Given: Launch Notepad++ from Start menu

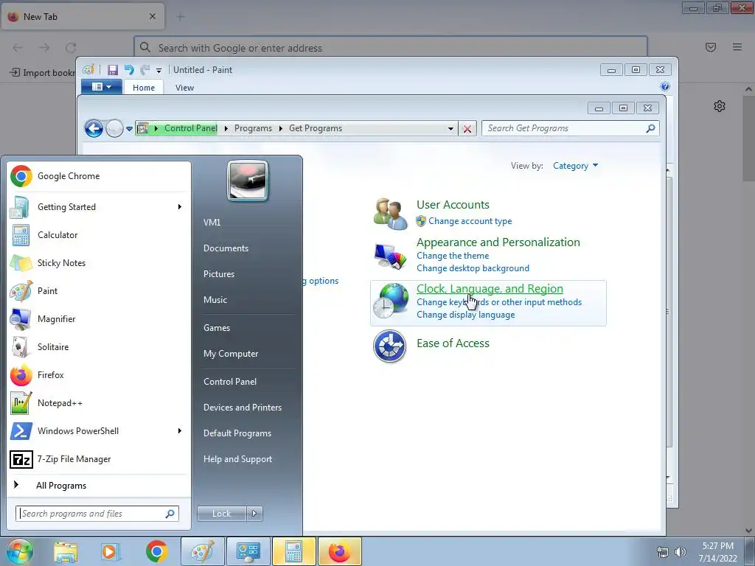Looking at the screenshot, I should (x=100, y=403).
